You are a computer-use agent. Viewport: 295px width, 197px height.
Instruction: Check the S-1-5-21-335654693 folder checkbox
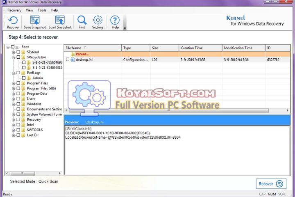(x=24, y=62)
